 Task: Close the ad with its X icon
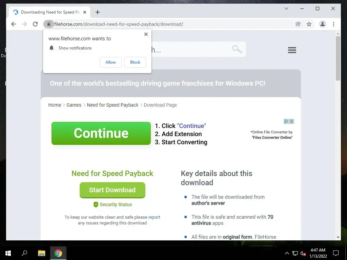[292, 122]
